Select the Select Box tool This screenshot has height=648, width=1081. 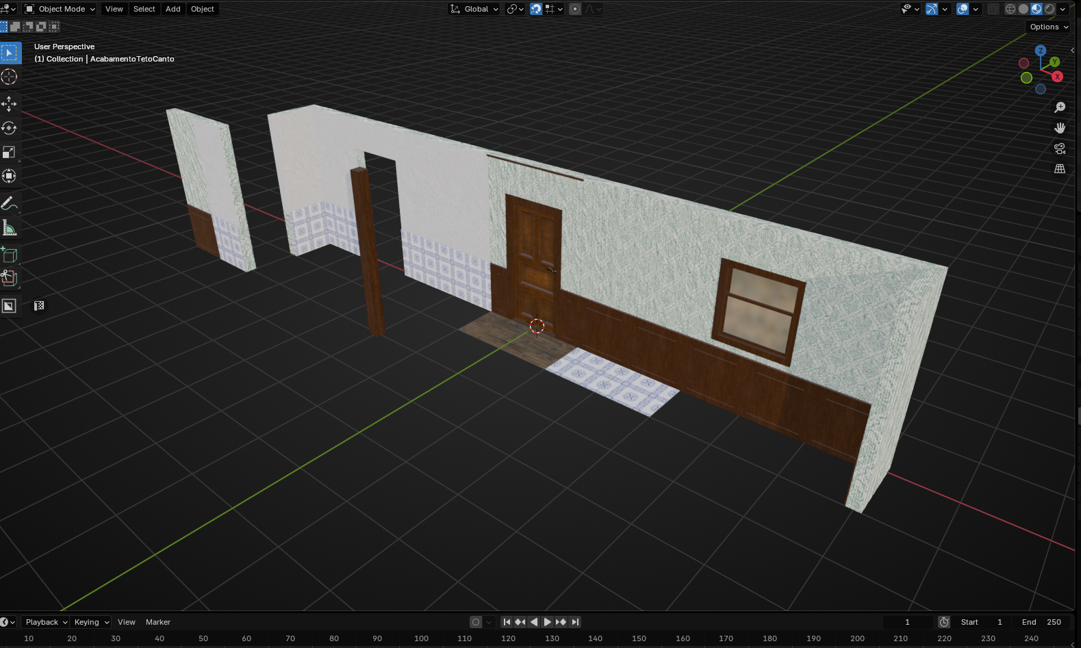click(10, 53)
